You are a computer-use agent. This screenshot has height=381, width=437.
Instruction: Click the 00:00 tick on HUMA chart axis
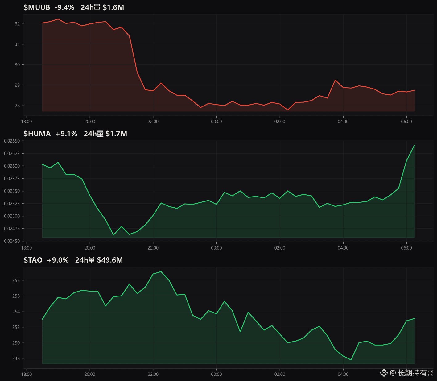click(216, 248)
